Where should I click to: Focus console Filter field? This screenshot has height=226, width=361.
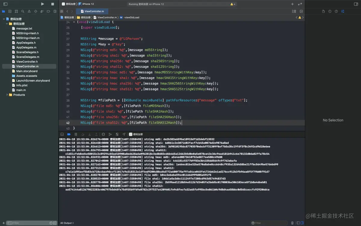coord(269,223)
